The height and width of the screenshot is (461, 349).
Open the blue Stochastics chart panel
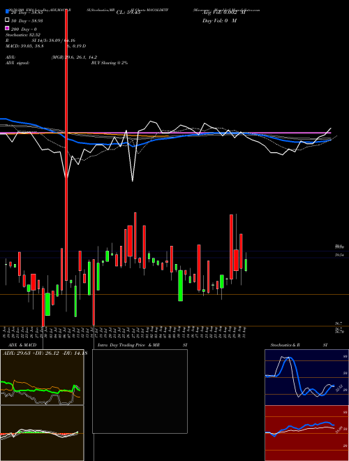pyautogui.click(x=306, y=377)
